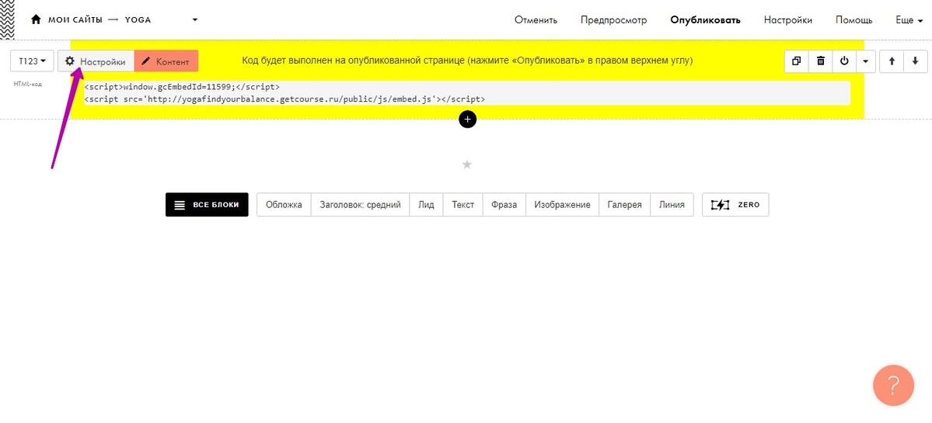Open Предпросмотр preview

pyautogui.click(x=613, y=20)
